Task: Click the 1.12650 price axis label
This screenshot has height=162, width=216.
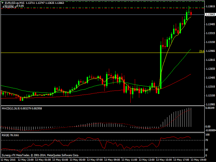Action: coord(210,69)
